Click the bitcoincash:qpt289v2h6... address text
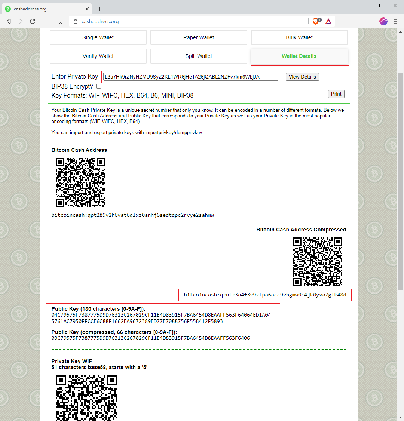 click(132, 215)
